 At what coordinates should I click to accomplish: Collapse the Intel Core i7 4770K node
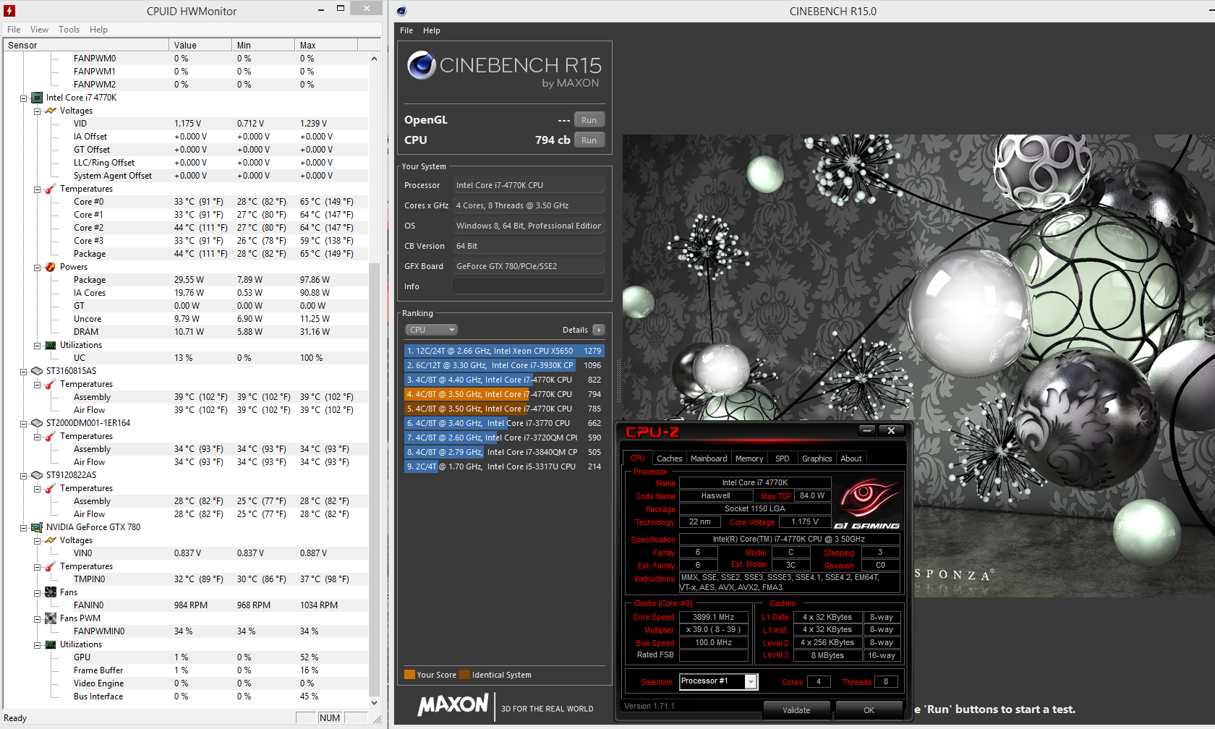24,98
